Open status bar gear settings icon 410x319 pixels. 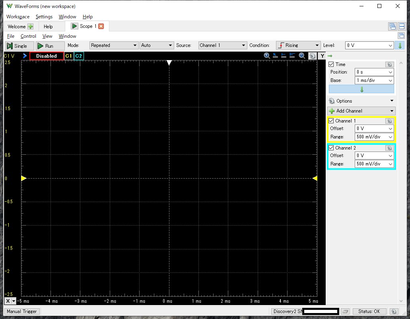tap(394, 311)
